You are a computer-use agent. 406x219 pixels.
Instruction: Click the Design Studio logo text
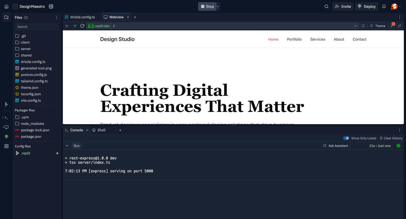tap(117, 39)
